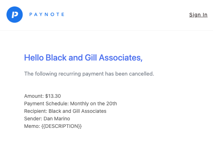The width and height of the screenshot is (213, 149).
Task: Click Black and Gill Associates recipient value
Action: [77, 111]
